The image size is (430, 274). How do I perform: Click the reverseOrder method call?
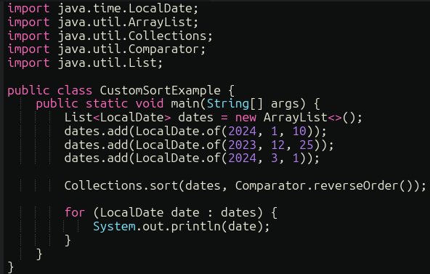[x=356, y=185]
